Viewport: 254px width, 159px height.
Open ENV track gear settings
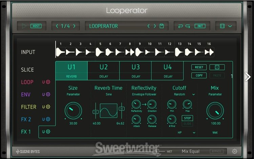pyautogui.click(x=48, y=94)
